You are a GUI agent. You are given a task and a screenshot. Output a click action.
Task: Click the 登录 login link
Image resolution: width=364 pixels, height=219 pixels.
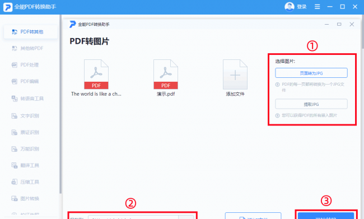point(302,7)
